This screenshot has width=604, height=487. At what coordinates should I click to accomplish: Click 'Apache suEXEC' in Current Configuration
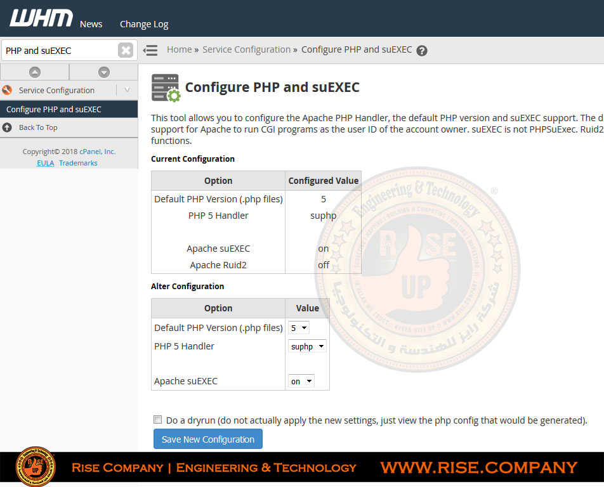[x=218, y=249]
